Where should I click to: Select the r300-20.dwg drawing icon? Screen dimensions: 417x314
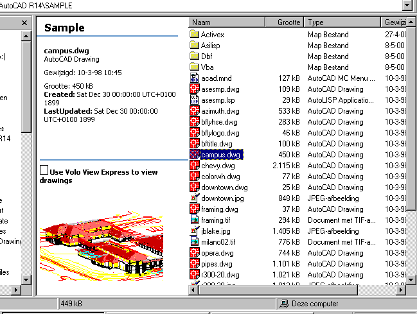pos(195,274)
